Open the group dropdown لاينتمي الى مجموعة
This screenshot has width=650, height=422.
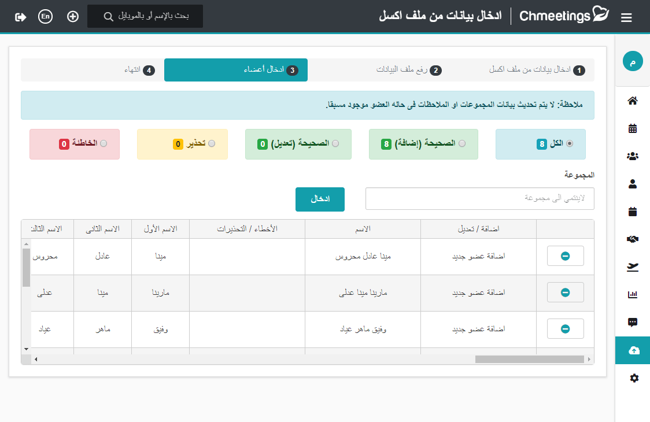(x=479, y=198)
